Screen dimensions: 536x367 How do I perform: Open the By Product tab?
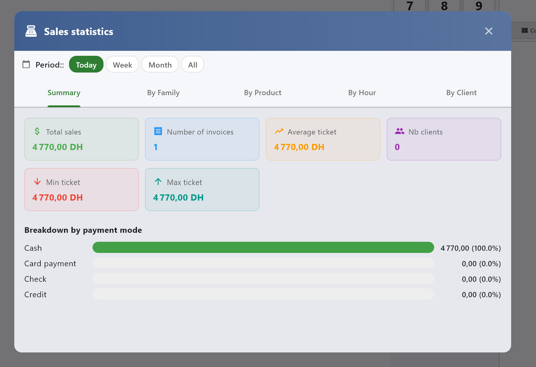[263, 93]
